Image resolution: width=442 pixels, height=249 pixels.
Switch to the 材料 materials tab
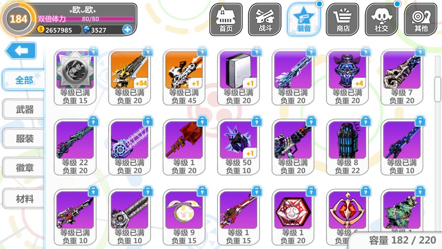(24, 199)
